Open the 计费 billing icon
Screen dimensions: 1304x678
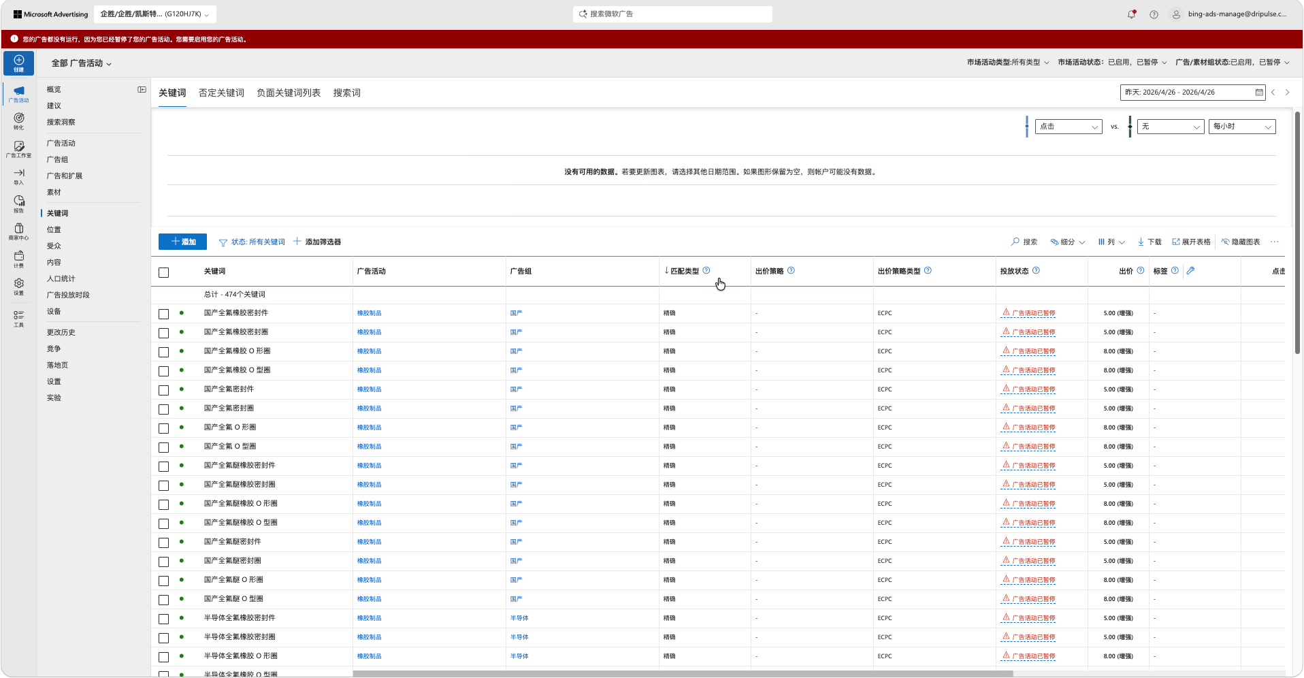tap(18, 259)
